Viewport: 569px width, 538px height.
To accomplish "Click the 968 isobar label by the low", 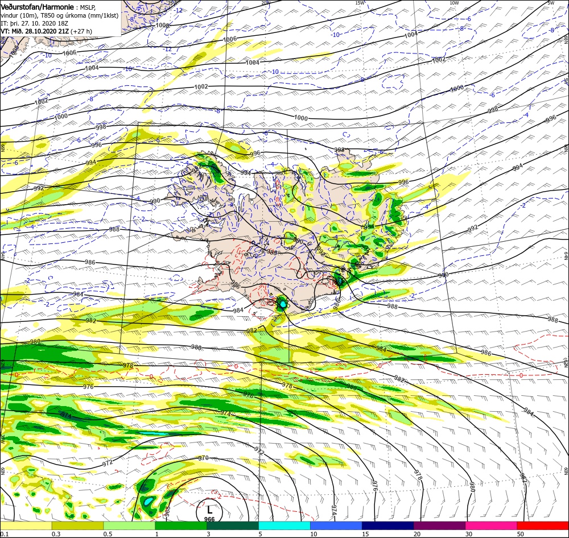I will [x=167, y=511].
